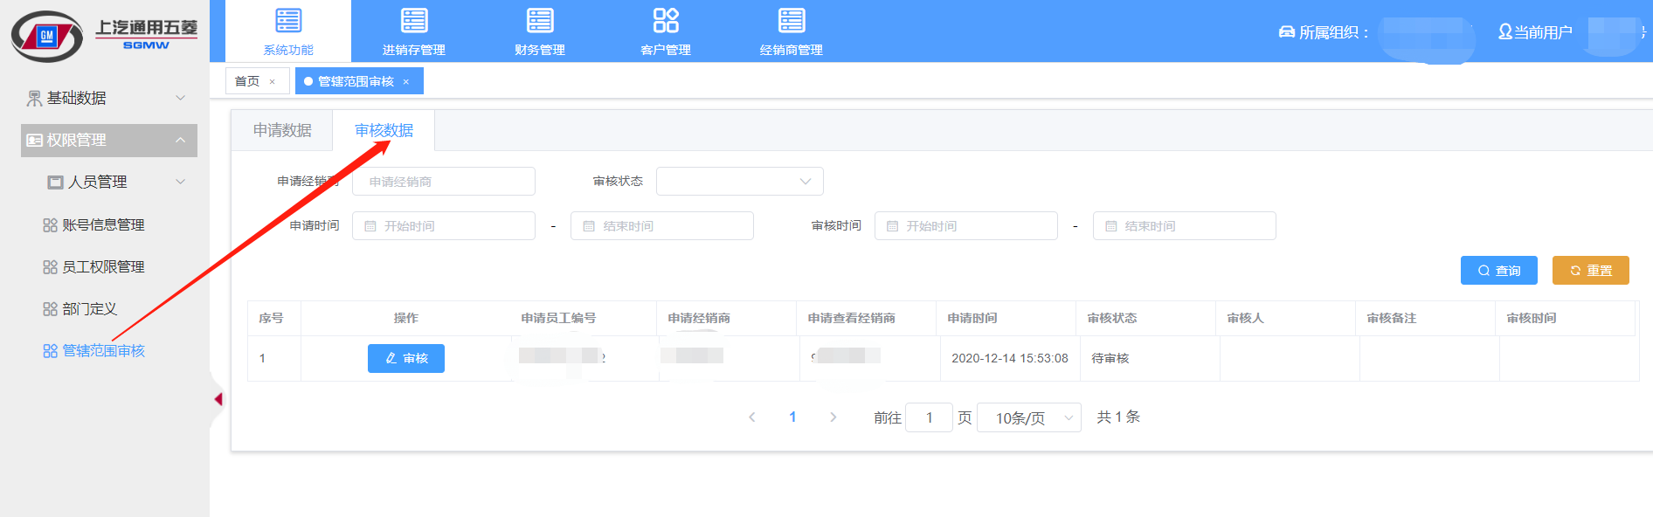This screenshot has width=1653, height=517.
Task: Open the 客户管理 module icon
Action: (666, 21)
